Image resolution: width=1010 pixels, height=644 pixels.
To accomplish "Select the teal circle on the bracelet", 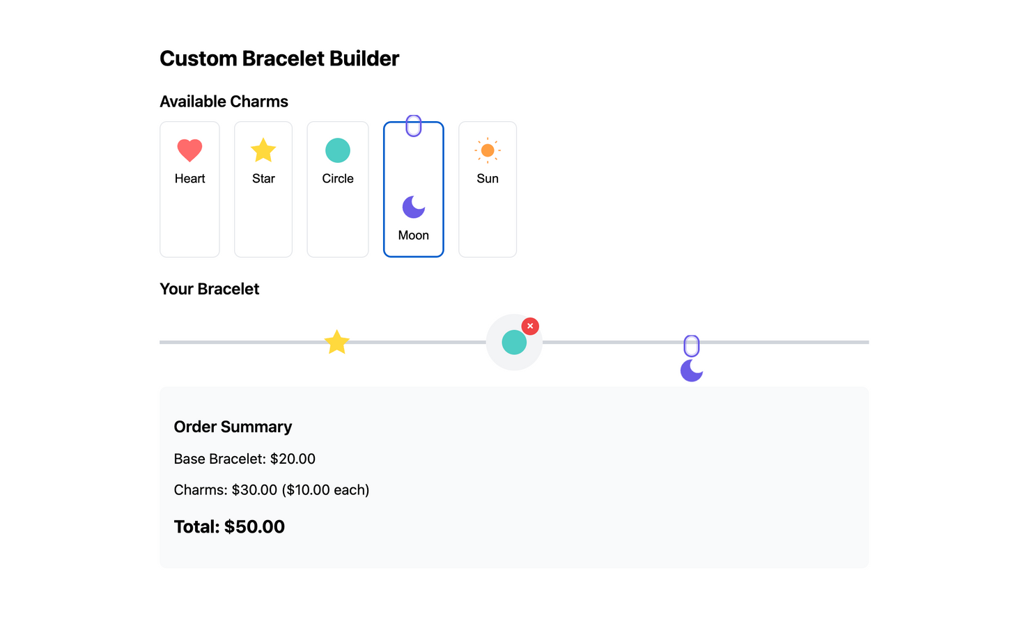I will [x=514, y=342].
